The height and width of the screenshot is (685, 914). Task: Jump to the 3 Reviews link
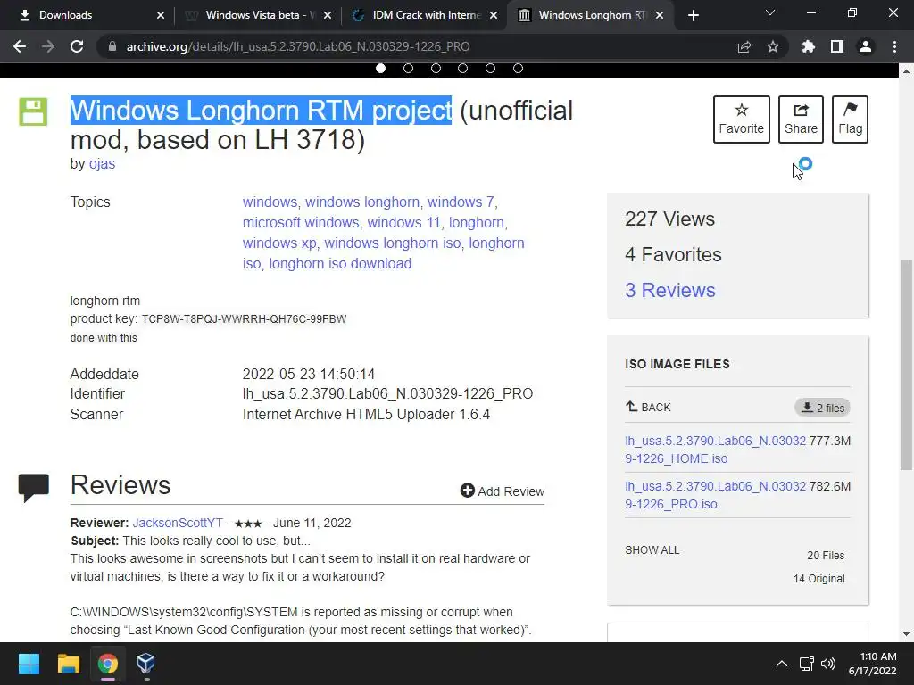click(x=669, y=290)
